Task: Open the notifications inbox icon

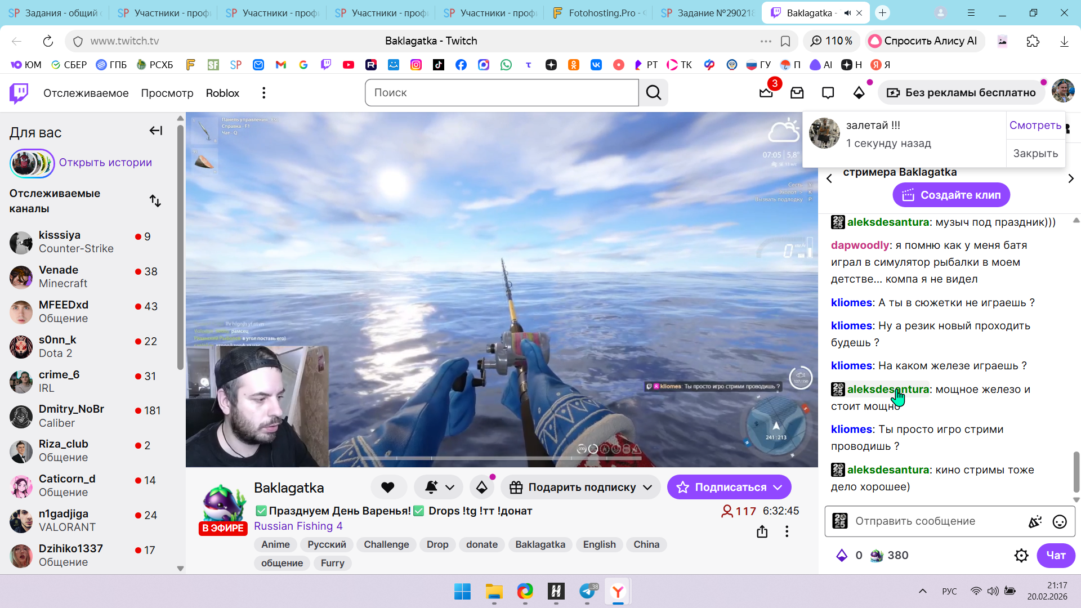Action: [797, 93]
